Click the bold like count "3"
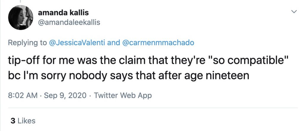This screenshot has height=131, width=304. [x=13, y=121]
